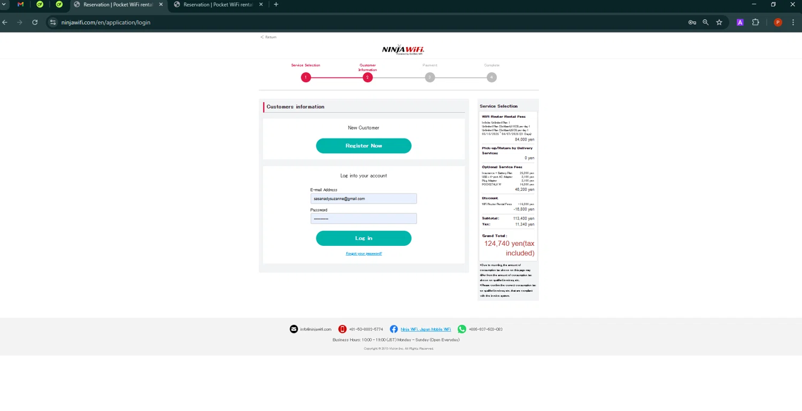
Task: Click the POCKETALK W option line
Action: (508, 184)
